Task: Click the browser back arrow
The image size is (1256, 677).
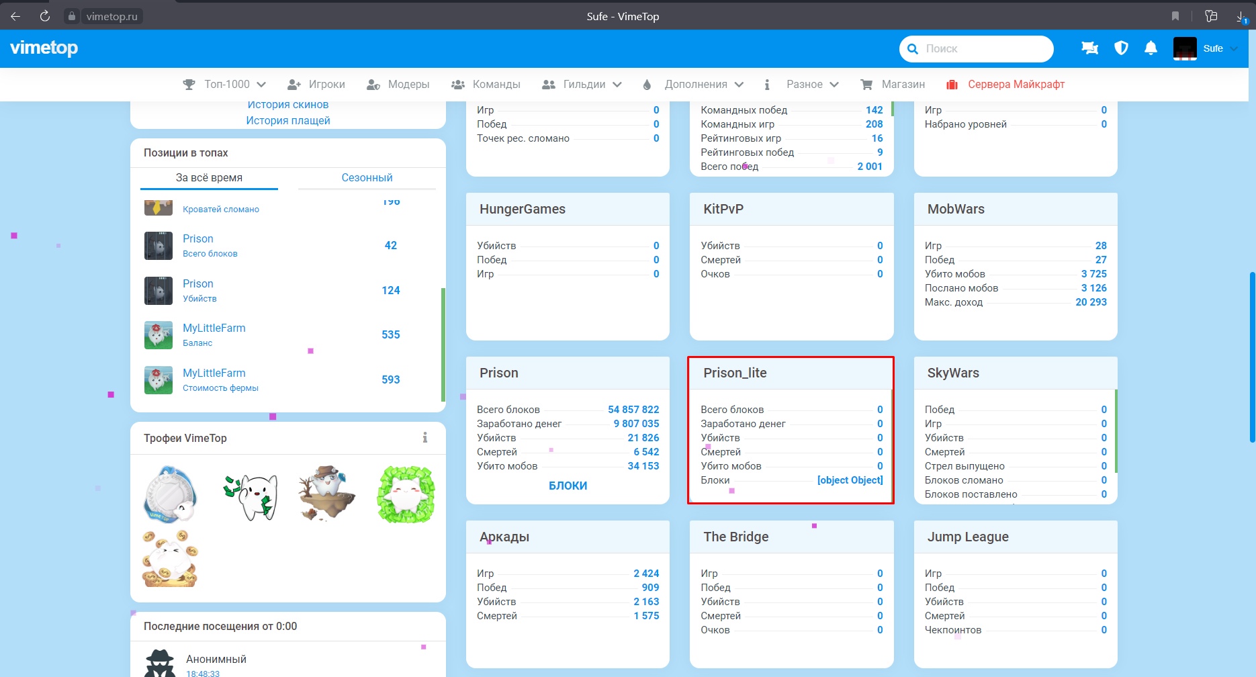Action: pos(15,16)
